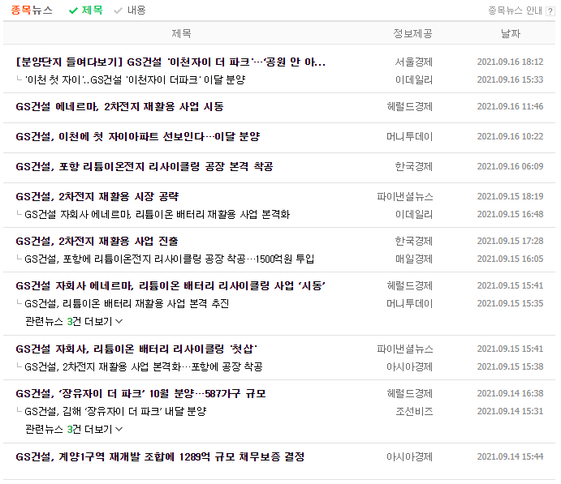Image resolution: width=561 pixels, height=484 pixels.
Task: Open article 'GS건설 자회사, 리튬이온 배터리 리사이클링 첫삽'
Action: point(136,349)
